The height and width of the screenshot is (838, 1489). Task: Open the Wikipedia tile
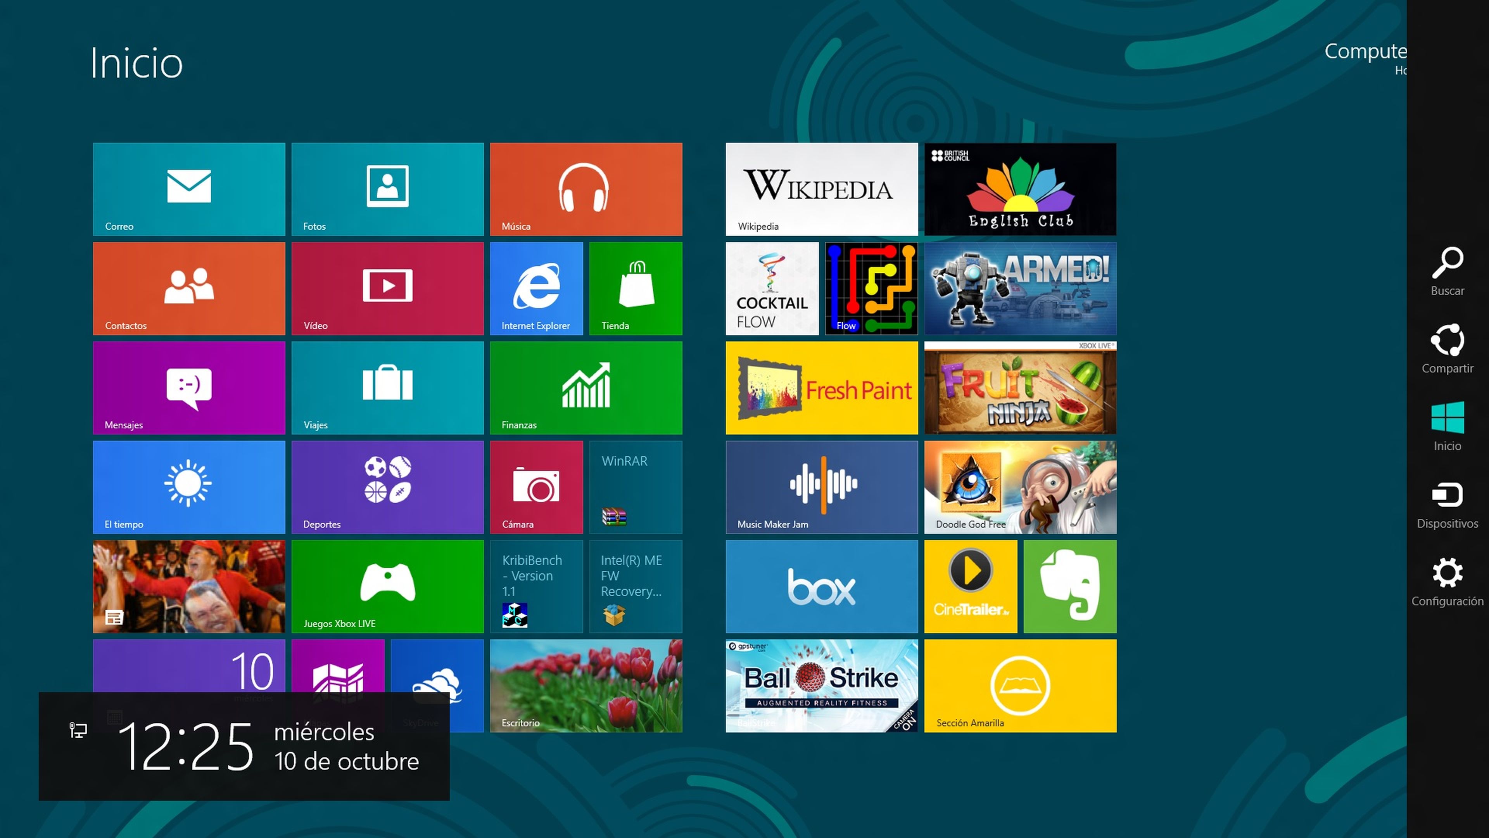821,189
